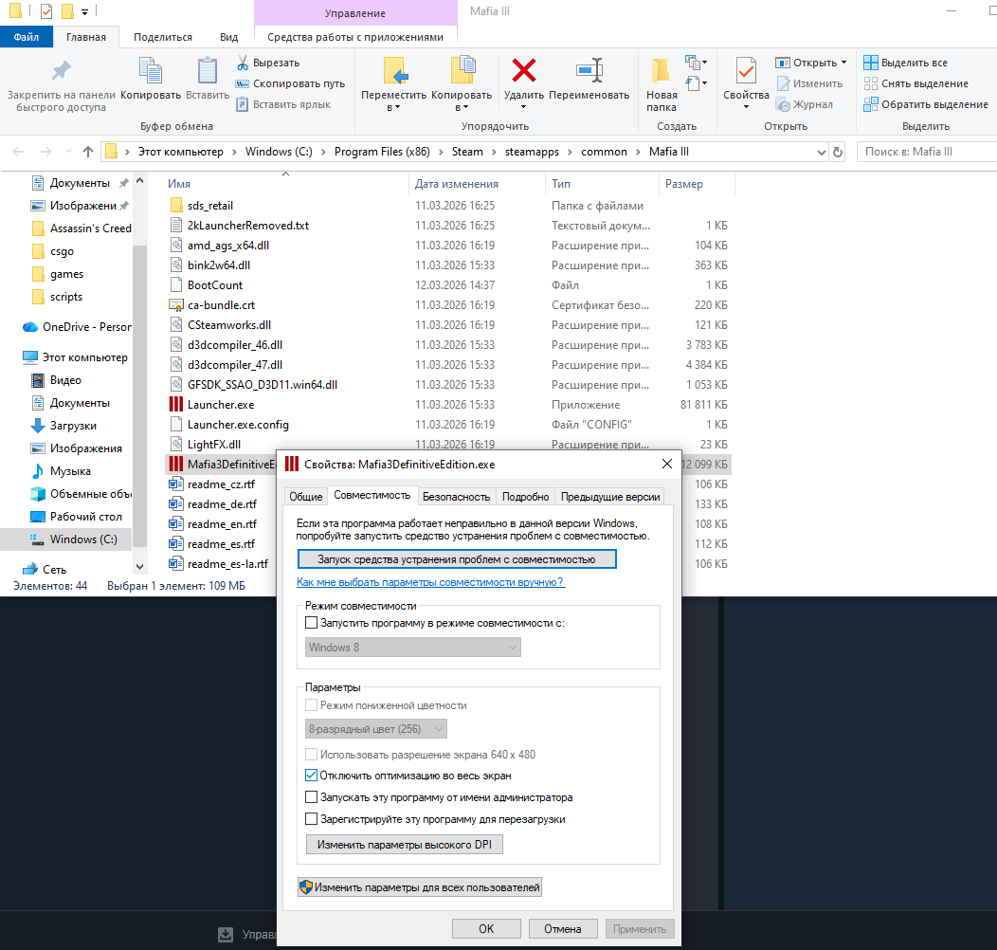This screenshot has height=950, width=997.
Task: Expand the Open (Открыть) dropdown arrow
Action: [843, 63]
